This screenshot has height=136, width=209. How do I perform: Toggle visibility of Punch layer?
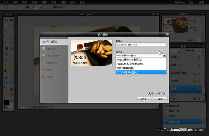pyautogui.click(x=199, y=81)
